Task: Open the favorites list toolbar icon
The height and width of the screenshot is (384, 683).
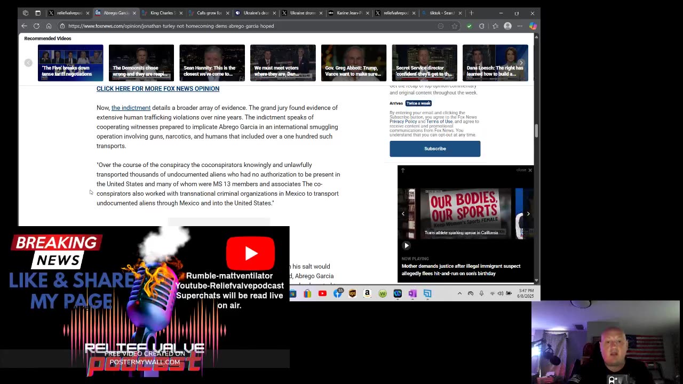Action: (x=495, y=26)
